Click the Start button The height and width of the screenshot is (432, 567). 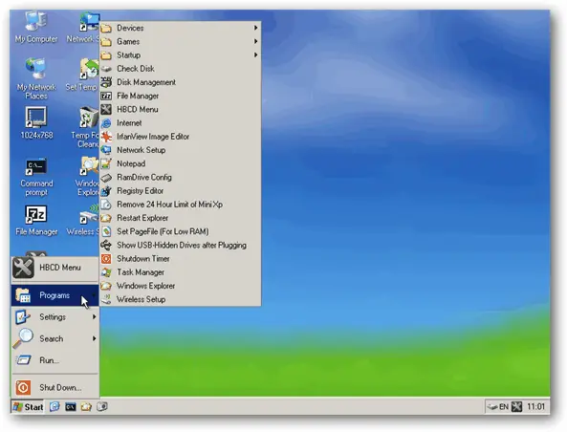(28, 407)
